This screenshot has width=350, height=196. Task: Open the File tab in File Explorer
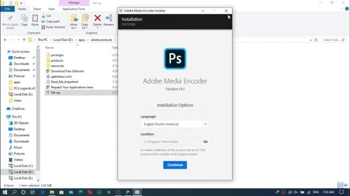click(x=7, y=9)
